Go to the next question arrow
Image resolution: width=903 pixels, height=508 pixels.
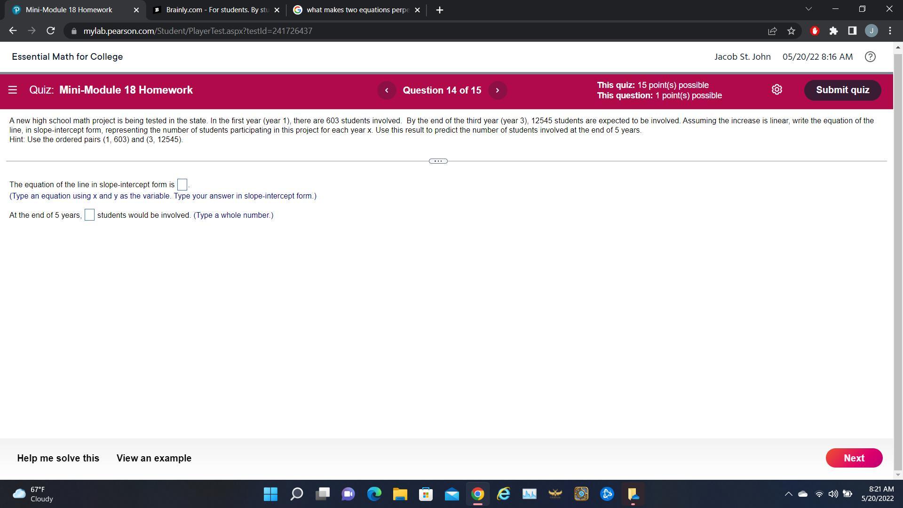[497, 90]
